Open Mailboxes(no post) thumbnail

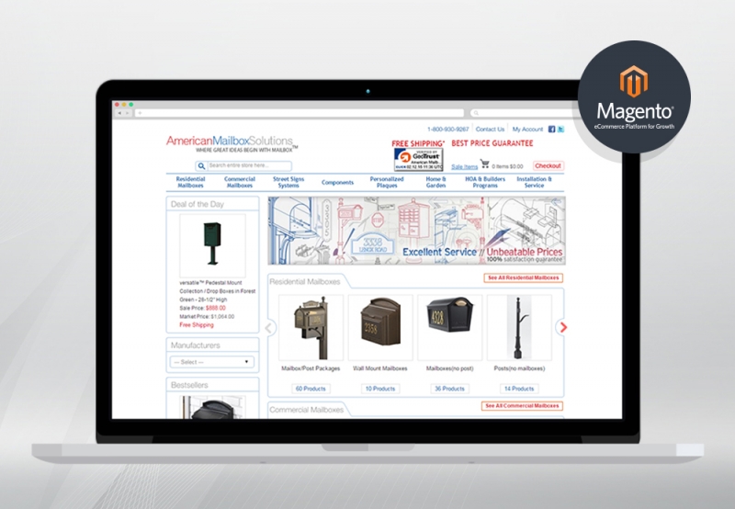point(449,328)
